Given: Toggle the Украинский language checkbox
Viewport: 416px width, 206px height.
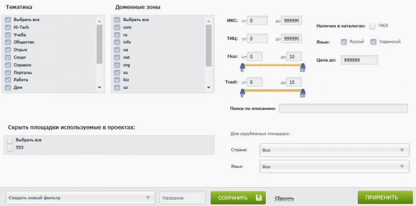Looking at the screenshot, I should tap(373, 42).
